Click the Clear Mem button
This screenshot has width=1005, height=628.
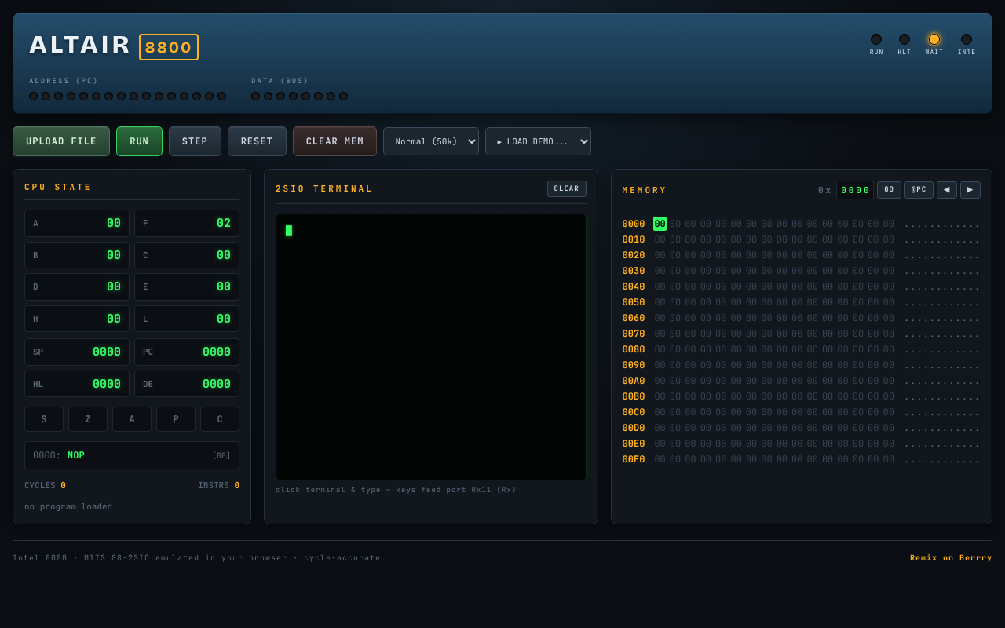[334, 141]
